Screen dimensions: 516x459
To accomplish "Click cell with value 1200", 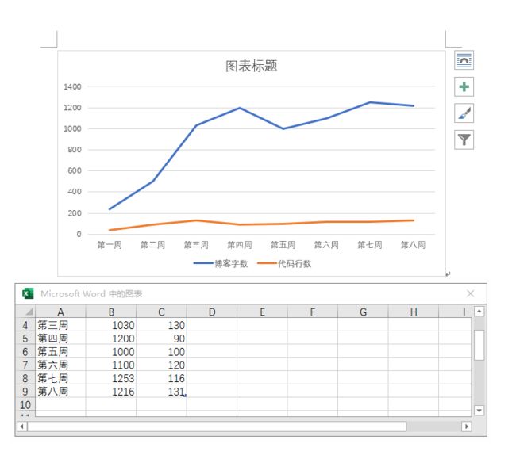I will (111, 338).
